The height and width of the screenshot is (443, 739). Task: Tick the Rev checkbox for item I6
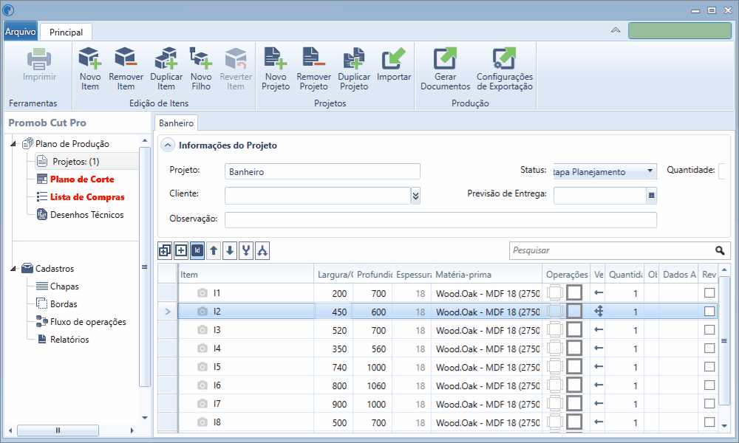(709, 385)
